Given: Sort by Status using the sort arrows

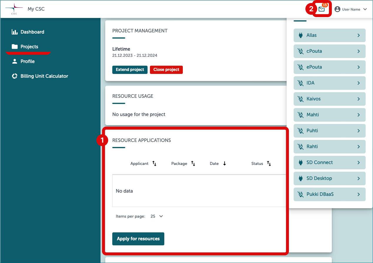Looking at the screenshot, I should point(269,163).
